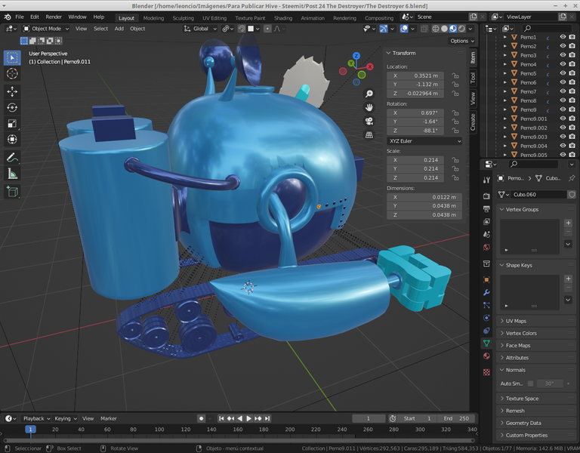Open the Modifier properties wrench icon

pos(486,292)
